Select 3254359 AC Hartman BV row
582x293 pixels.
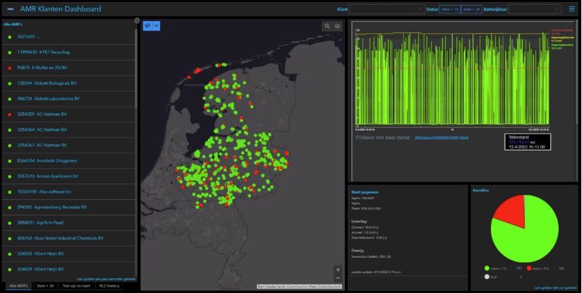tap(68, 114)
